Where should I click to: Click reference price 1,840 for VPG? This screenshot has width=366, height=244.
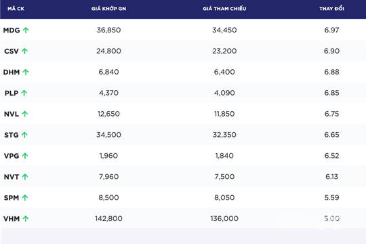(224, 156)
